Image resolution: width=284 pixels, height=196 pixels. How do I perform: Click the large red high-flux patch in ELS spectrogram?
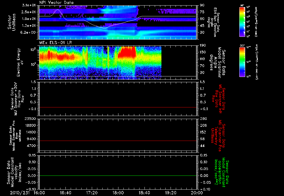127,52
